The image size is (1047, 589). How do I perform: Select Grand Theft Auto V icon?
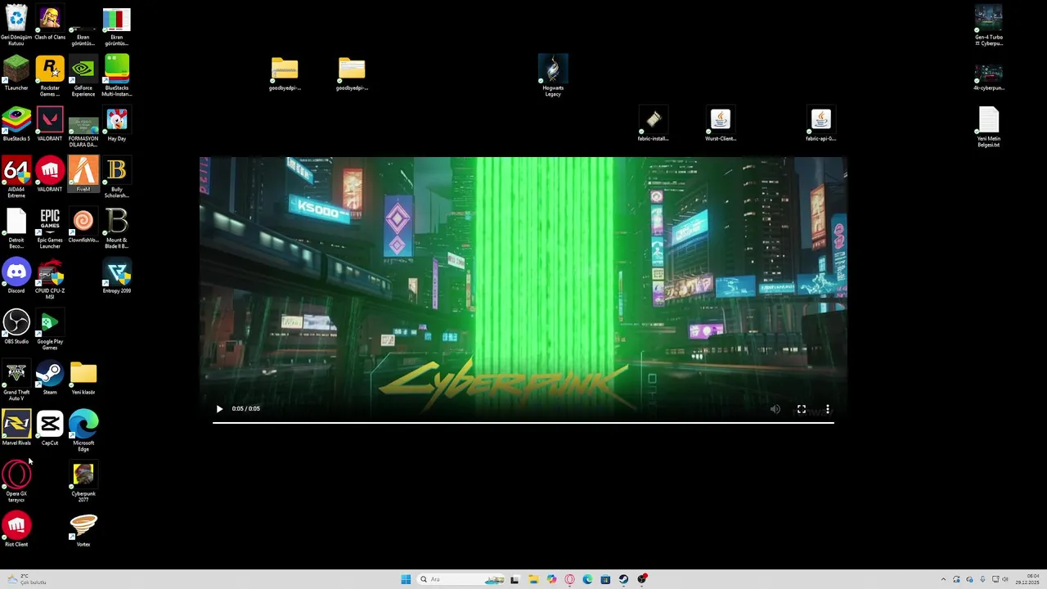(x=16, y=380)
